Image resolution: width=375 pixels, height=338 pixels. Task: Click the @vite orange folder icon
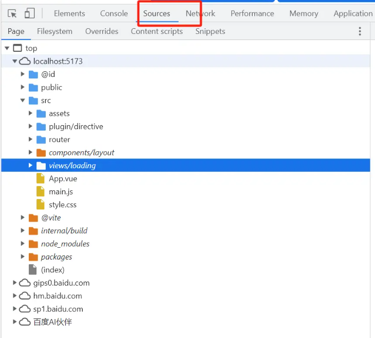point(33,217)
